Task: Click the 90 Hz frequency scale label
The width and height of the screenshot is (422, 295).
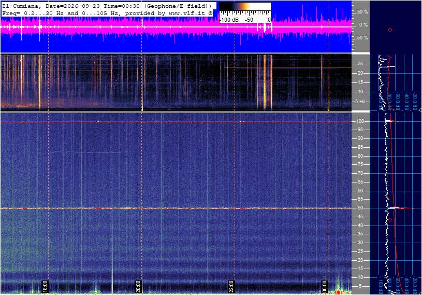Action: pyautogui.click(x=360, y=138)
